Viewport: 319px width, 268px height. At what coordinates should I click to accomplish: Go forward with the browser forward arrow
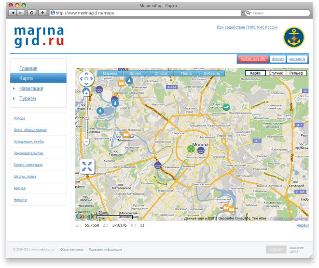[x=21, y=13]
